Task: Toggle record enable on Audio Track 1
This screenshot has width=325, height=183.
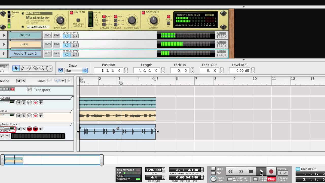Action: [35, 129]
